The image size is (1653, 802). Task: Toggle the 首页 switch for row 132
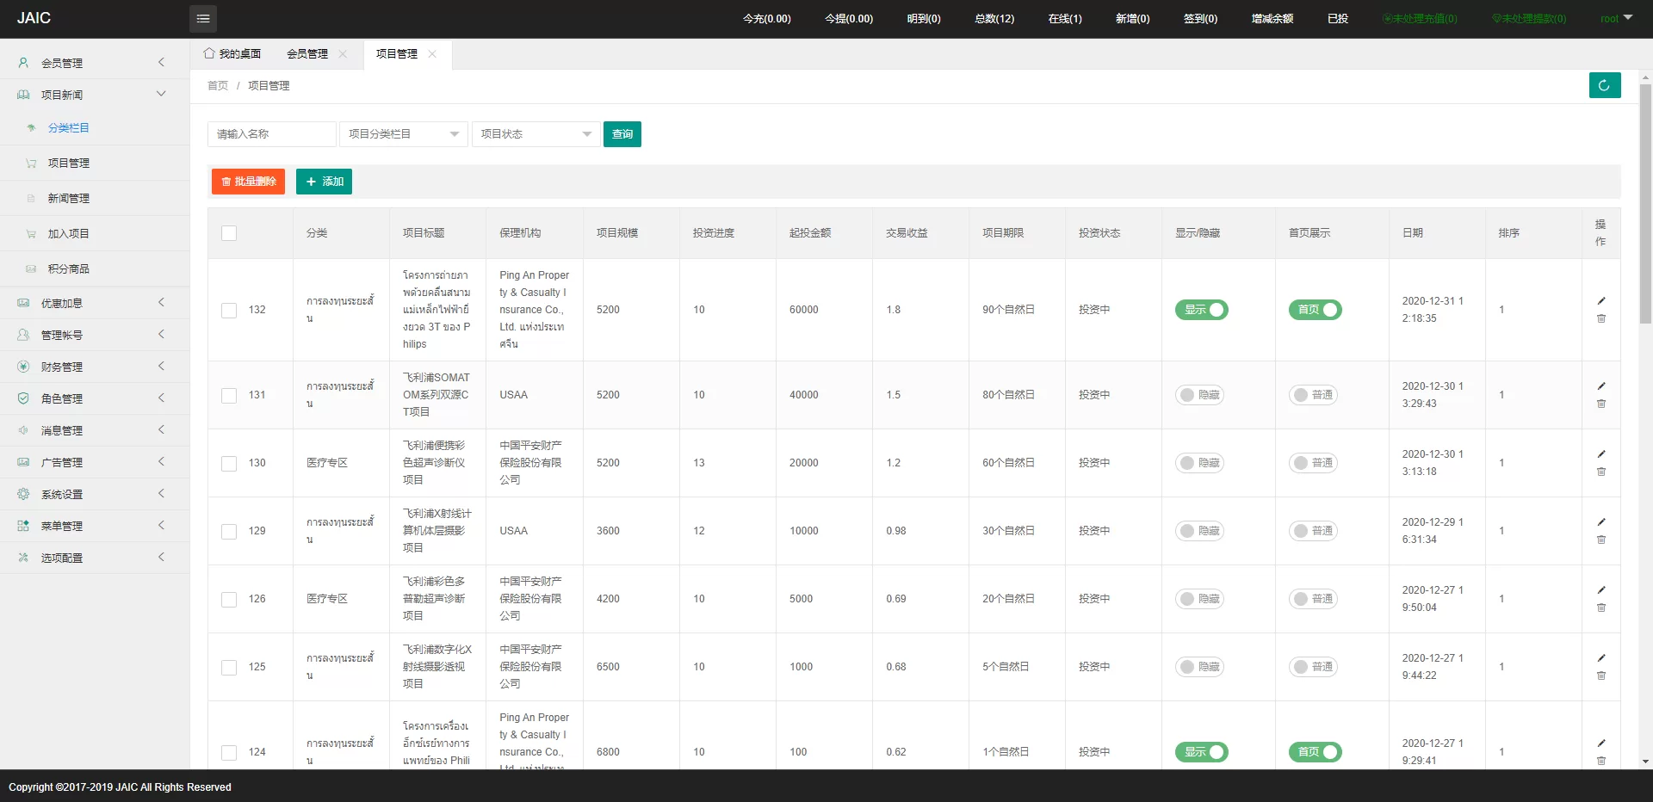(1315, 310)
